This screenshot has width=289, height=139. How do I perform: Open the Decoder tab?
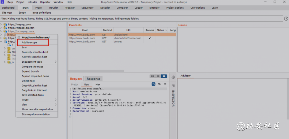105,8
